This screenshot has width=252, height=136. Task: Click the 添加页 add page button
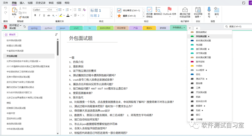coord(10,35)
